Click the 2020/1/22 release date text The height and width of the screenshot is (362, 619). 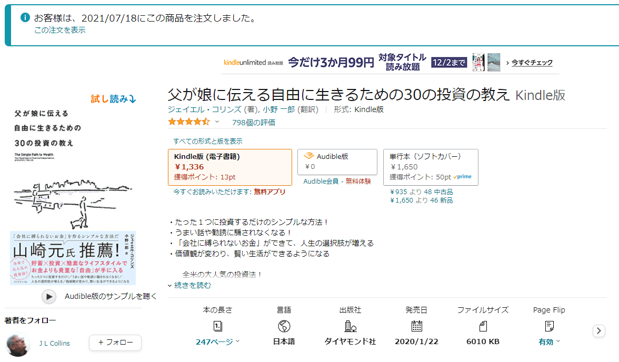(x=416, y=342)
